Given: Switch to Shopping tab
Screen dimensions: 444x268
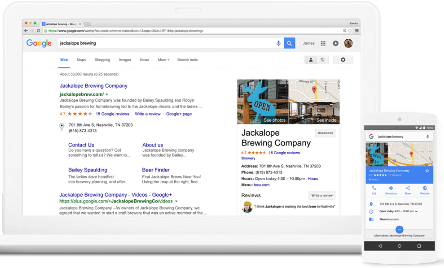Looking at the screenshot, I should pos(102,60).
